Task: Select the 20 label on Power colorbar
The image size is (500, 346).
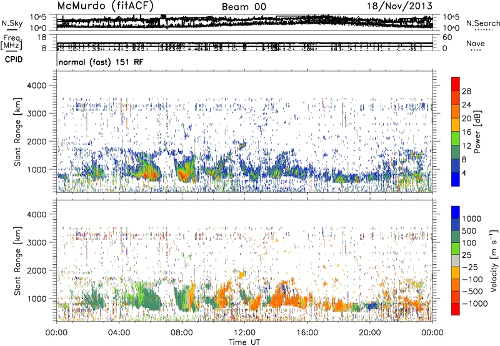Action: point(466,119)
